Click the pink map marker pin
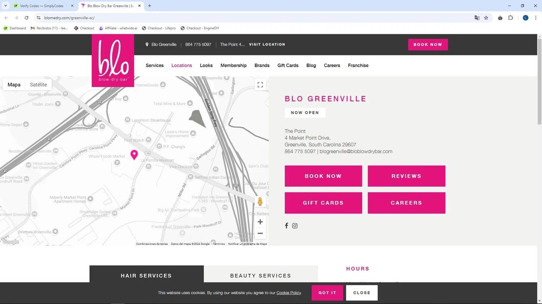The image size is (542, 304). pyautogui.click(x=134, y=155)
